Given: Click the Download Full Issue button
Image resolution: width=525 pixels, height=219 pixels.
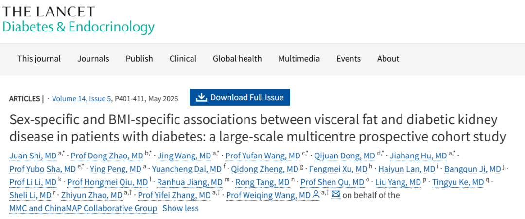Looking at the screenshot, I should [x=240, y=97].
